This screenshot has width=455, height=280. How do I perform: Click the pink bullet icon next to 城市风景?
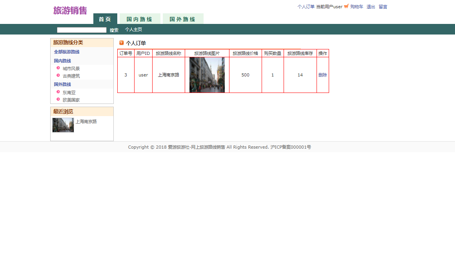point(57,68)
